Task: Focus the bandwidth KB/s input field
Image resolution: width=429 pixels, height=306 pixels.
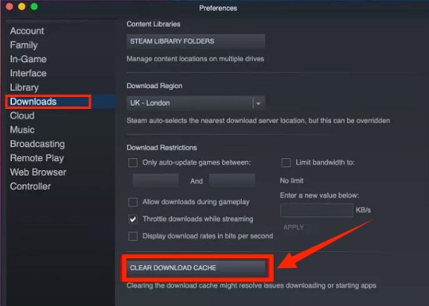Action: tap(317, 211)
